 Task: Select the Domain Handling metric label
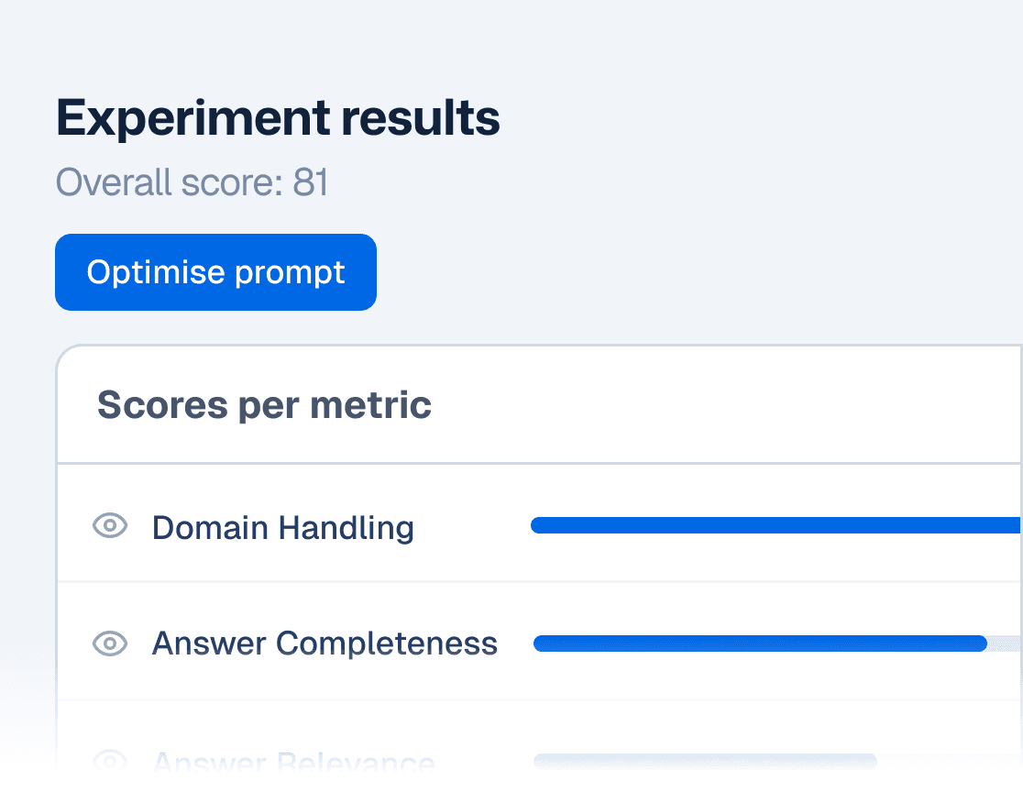click(282, 527)
